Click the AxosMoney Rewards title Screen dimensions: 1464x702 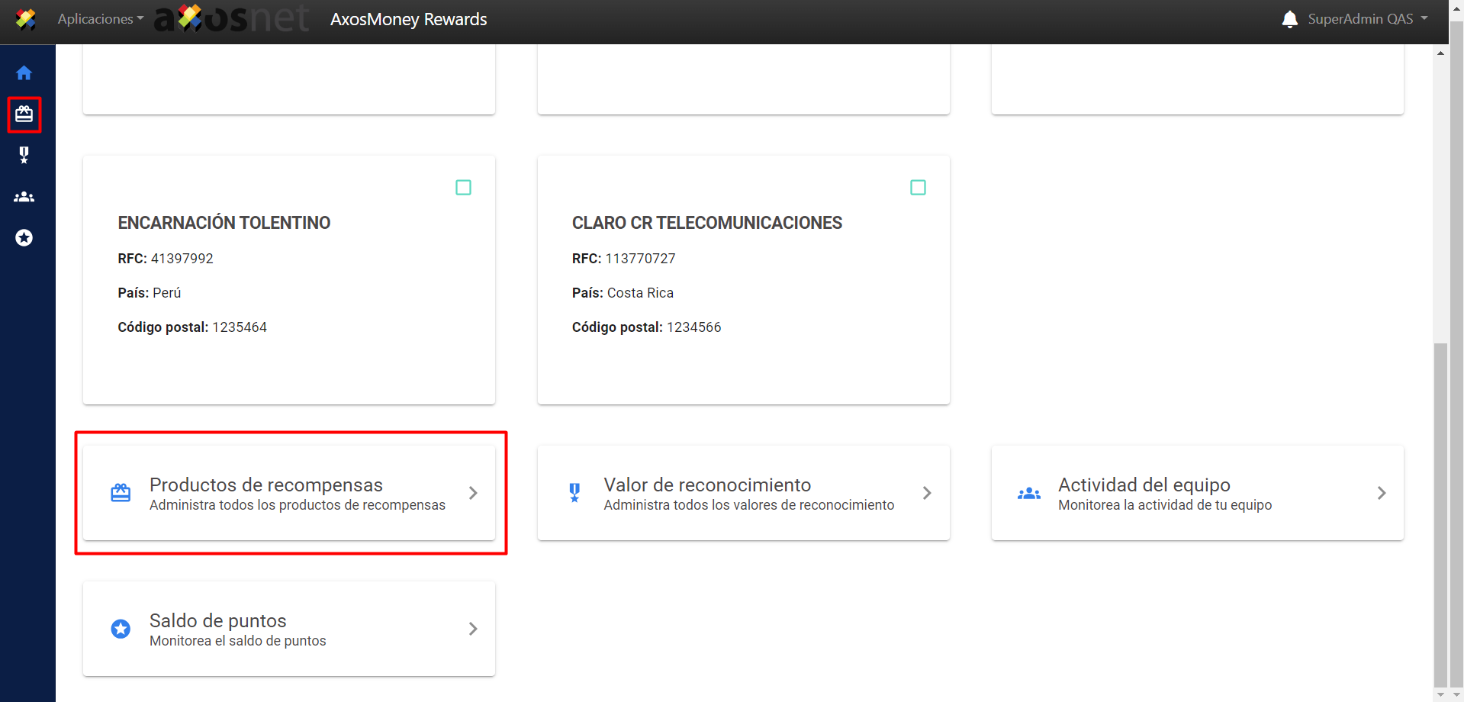408,19
